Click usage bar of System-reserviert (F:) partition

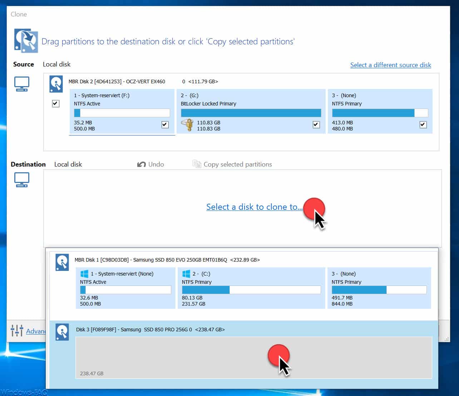coord(122,113)
